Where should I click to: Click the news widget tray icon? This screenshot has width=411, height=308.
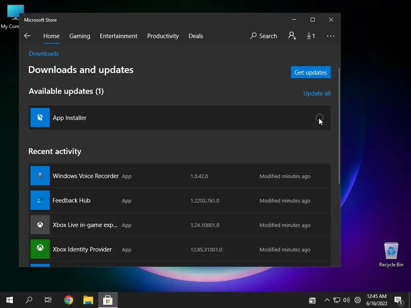pos(312,300)
